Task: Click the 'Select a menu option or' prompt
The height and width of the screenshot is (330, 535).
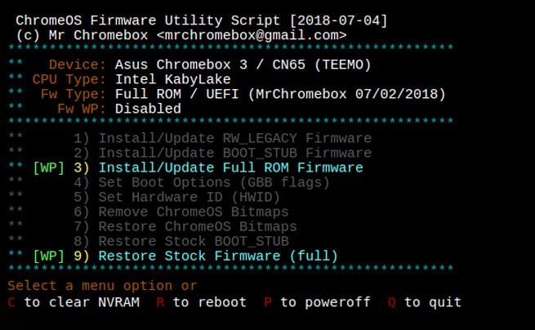Action: pyautogui.click(x=102, y=286)
